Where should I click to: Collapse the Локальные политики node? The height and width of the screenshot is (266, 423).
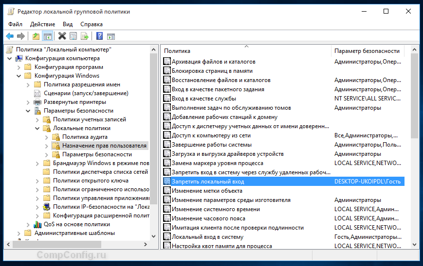coord(37,128)
